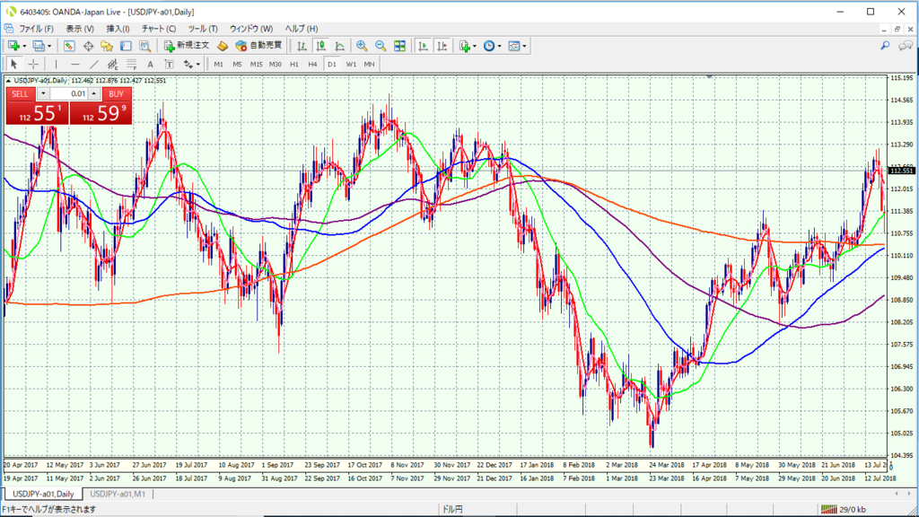Viewport: 919px width, 517px height.
Task: Zoom in the chart with plus magnifier
Action: click(362, 46)
